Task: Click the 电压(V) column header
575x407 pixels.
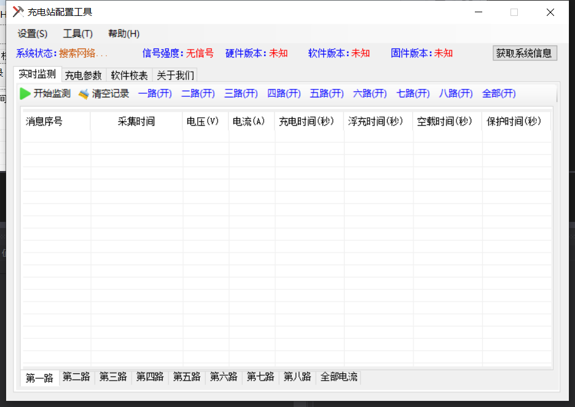Action: pyautogui.click(x=203, y=121)
